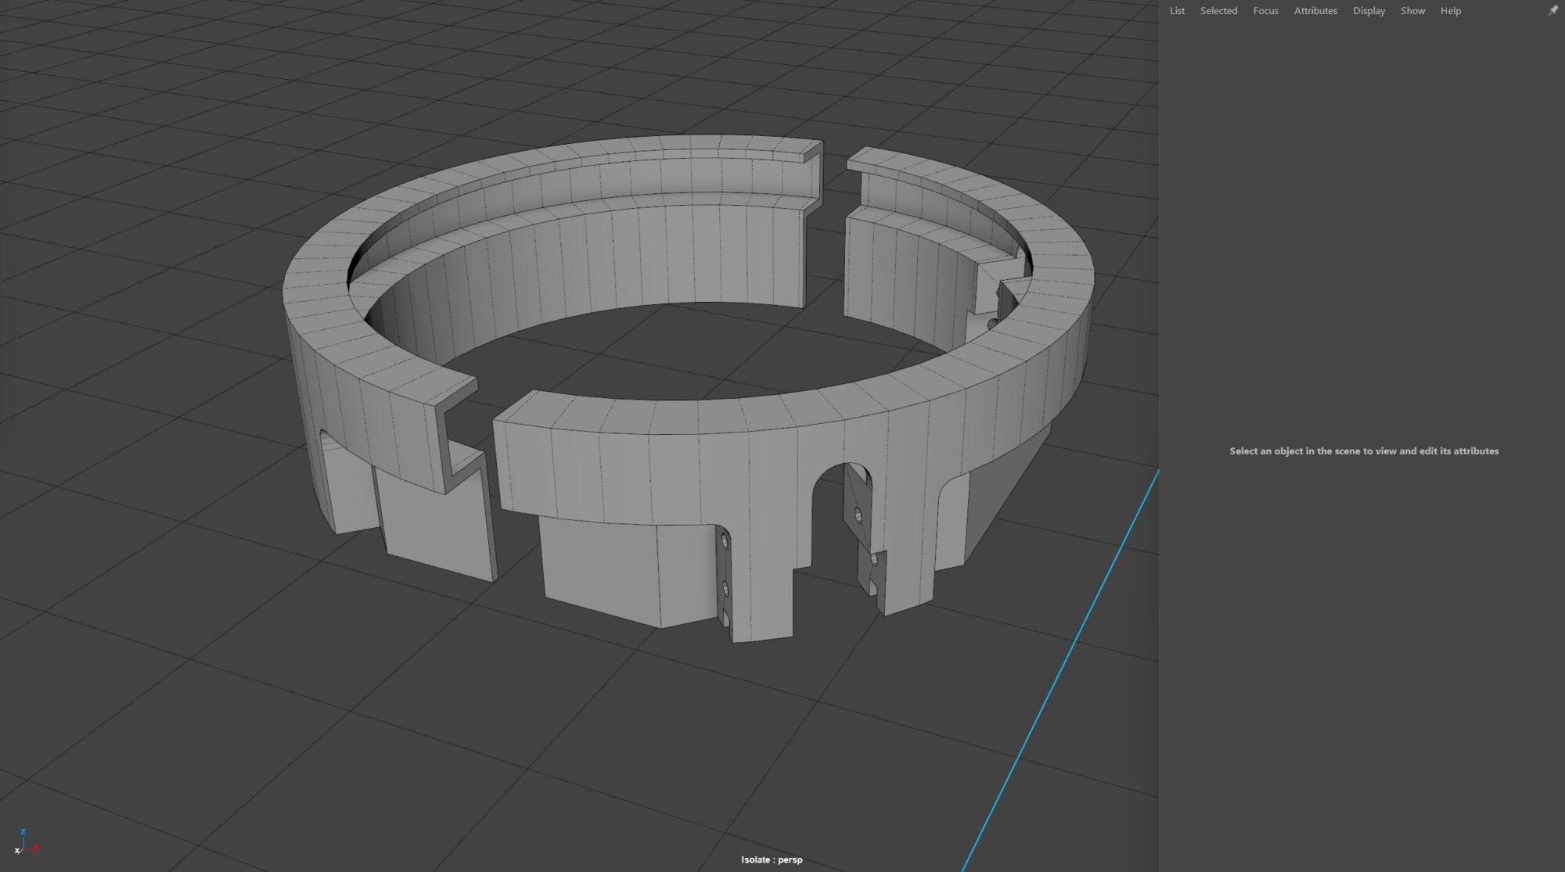Open the Help menu of the Attribute Editor
This screenshot has width=1565, height=872.
(x=1450, y=10)
